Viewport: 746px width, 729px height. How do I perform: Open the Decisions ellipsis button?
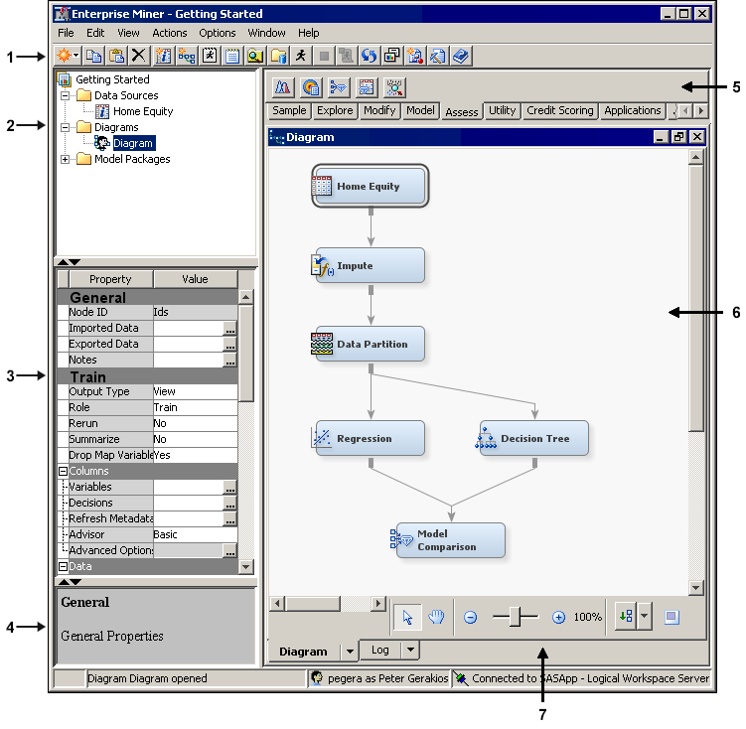coord(229,504)
